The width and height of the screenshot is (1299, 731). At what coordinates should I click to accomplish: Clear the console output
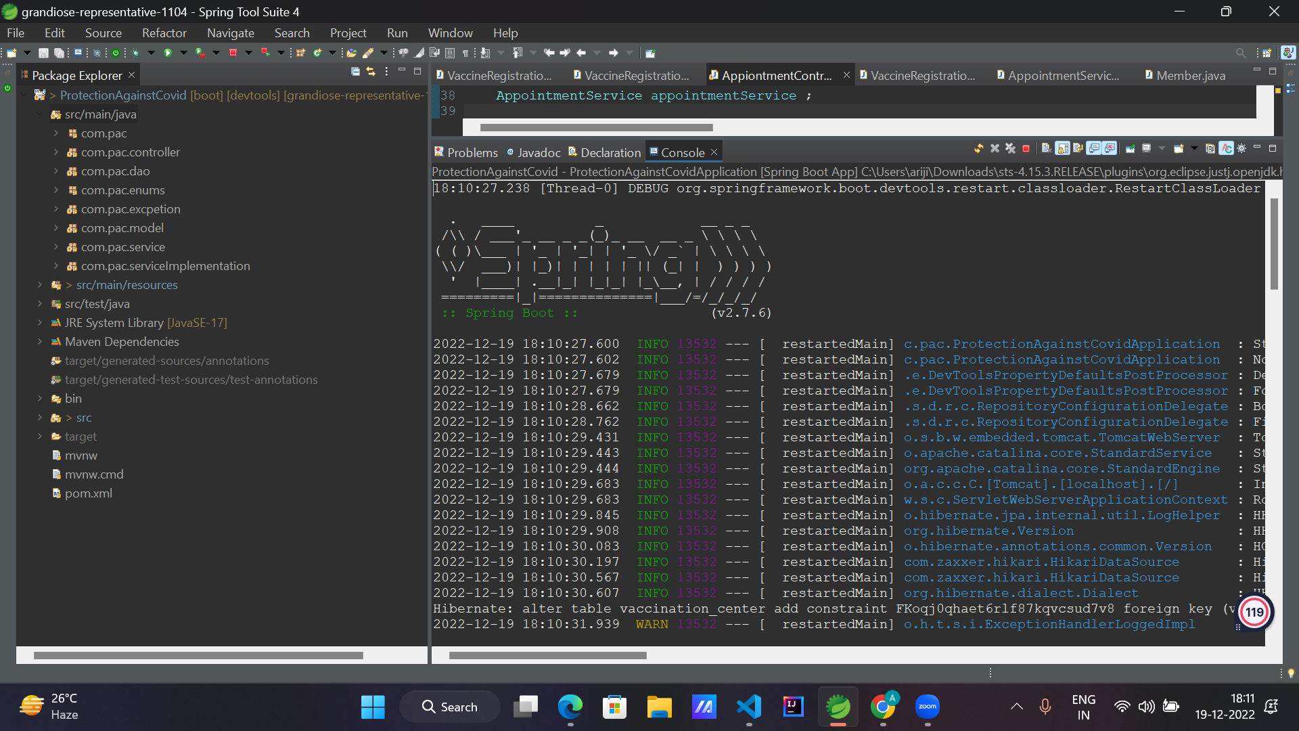(x=1046, y=148)
